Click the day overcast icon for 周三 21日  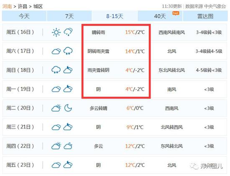56,127
